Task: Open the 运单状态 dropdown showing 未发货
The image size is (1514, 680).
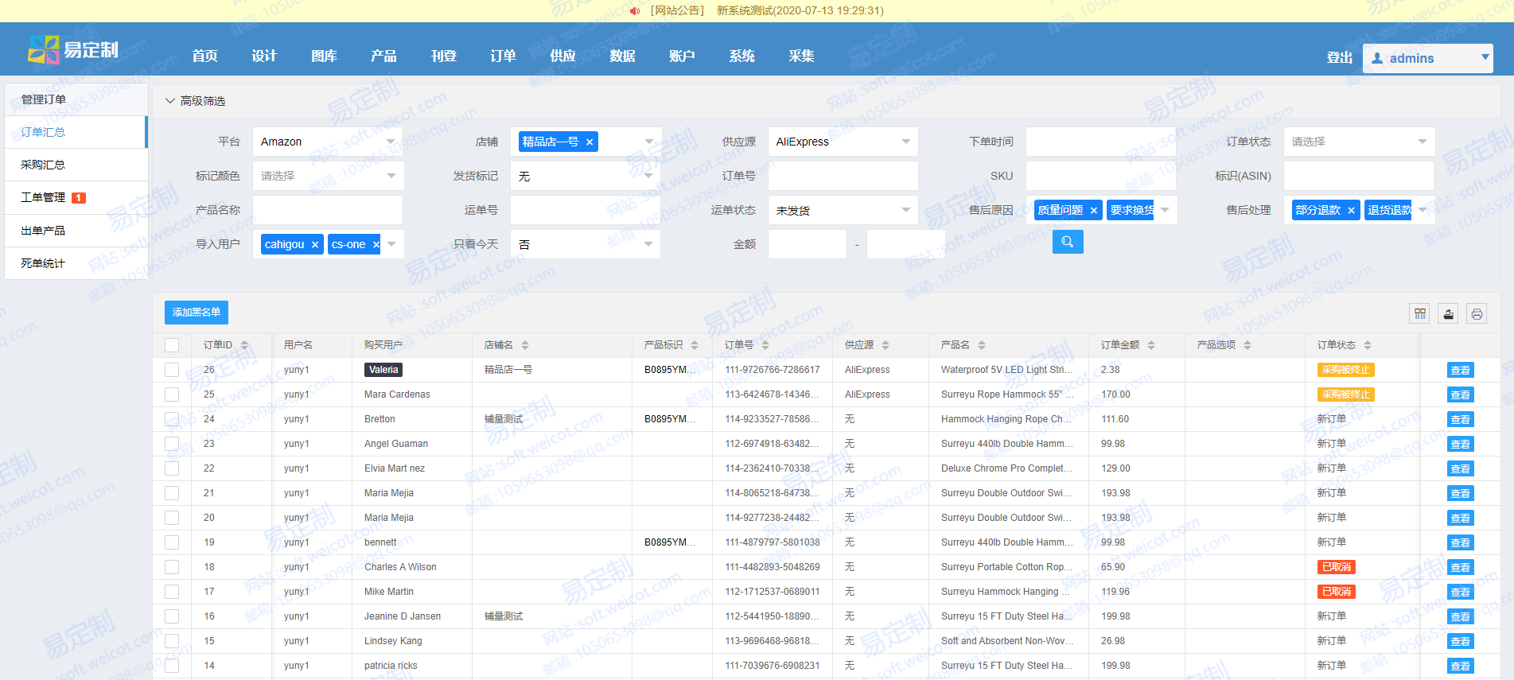Action: click(843, 210)
